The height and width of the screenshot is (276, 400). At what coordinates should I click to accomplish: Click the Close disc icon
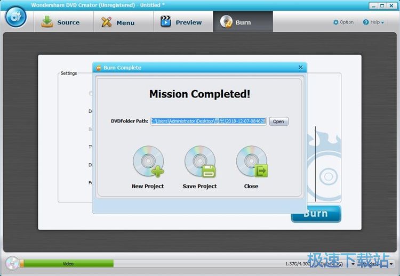[252, 161]
